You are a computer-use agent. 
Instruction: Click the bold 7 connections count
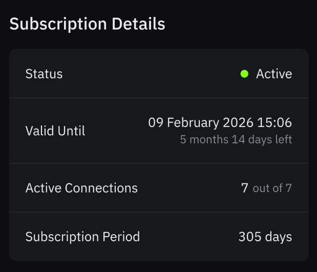[x=244, y=188]
